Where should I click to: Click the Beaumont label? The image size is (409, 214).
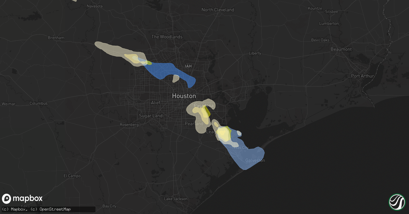click(x=341, y=49)
